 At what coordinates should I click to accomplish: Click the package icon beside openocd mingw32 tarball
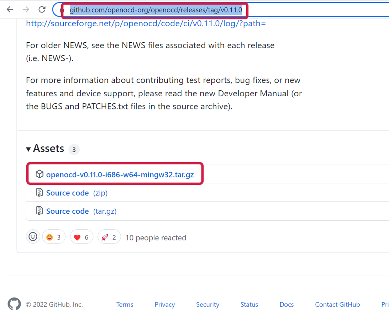pos(40,174)
